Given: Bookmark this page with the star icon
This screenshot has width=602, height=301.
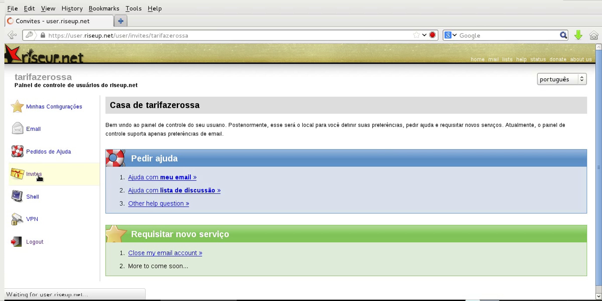Looking at the screenshot, I should 416,35.
